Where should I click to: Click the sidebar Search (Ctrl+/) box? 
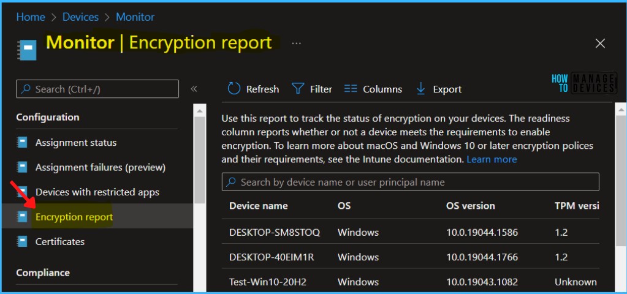point(97,89)
